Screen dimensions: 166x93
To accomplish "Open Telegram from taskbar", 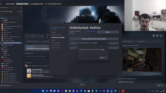I will pyautogui.click(x=96, y=91).
